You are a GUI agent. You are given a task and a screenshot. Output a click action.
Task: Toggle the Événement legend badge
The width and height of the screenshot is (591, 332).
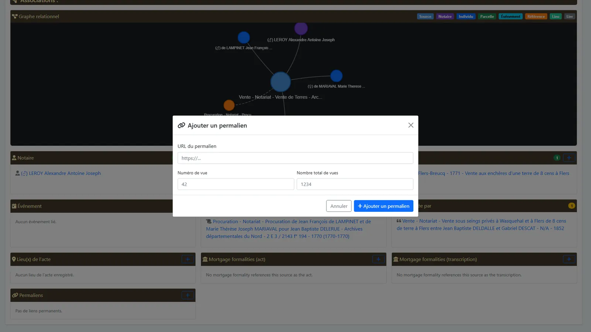(x=510, y=17)
